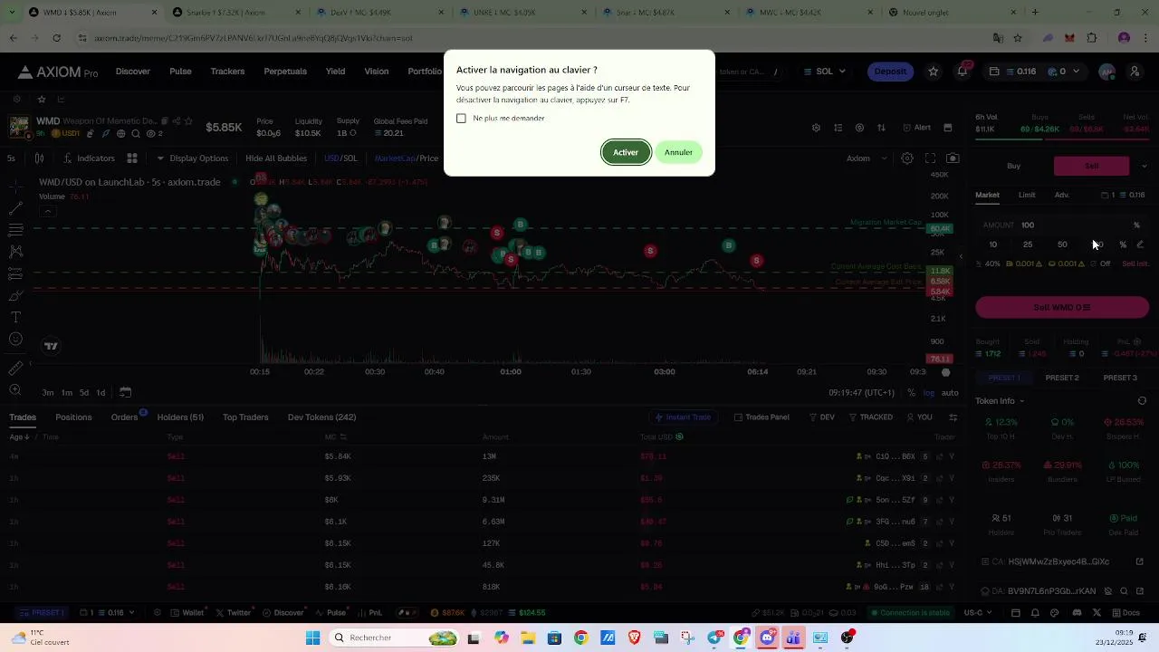Screen dimensions: 1159x652
Task: Click the Annuler button in the dialog
Action: (678, 152)
